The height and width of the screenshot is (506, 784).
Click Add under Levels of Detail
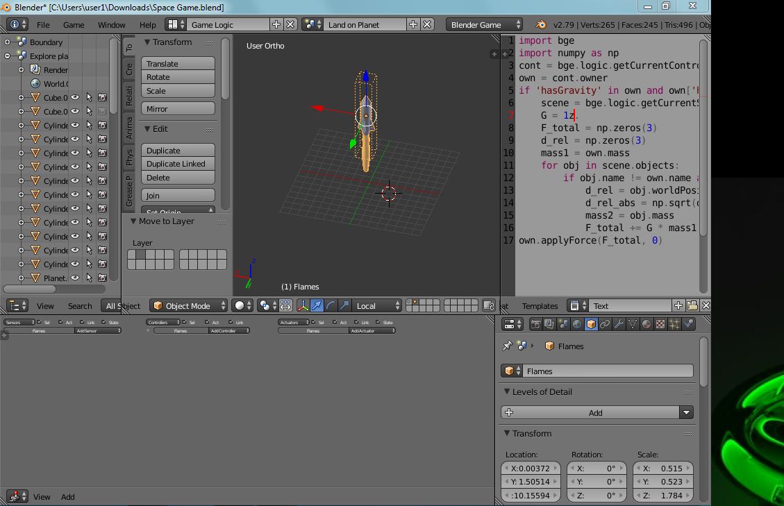[590, 412]
